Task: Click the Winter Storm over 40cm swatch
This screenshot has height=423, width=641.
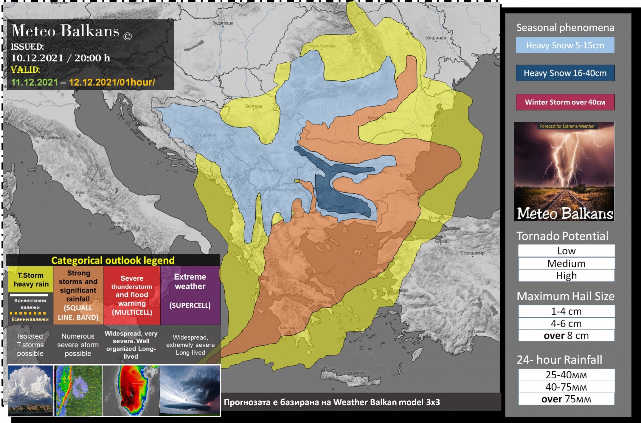Action: (x=565, y=102)
